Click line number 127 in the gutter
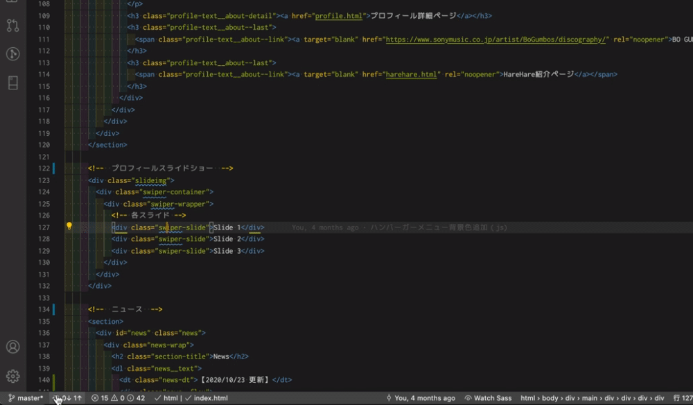The height and width of the screenshot is (405, 693). coord(44,227)
